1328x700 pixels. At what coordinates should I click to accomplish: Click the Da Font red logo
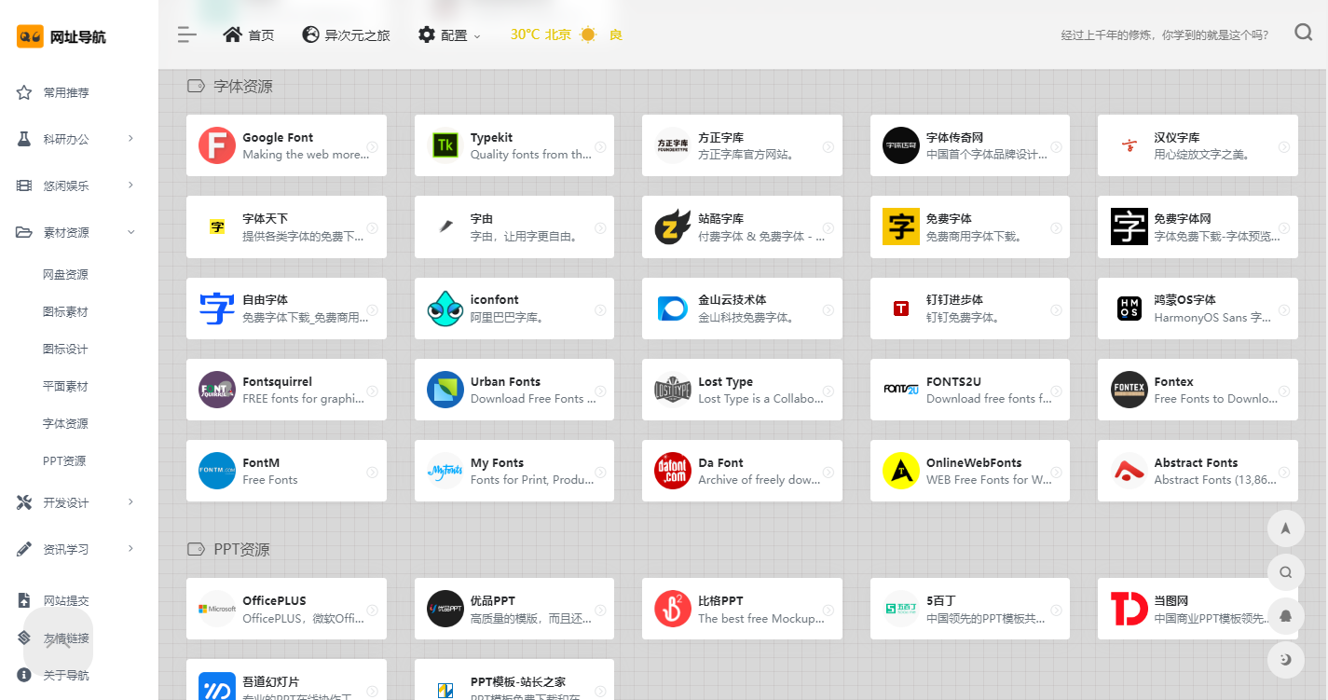[673, 471]
